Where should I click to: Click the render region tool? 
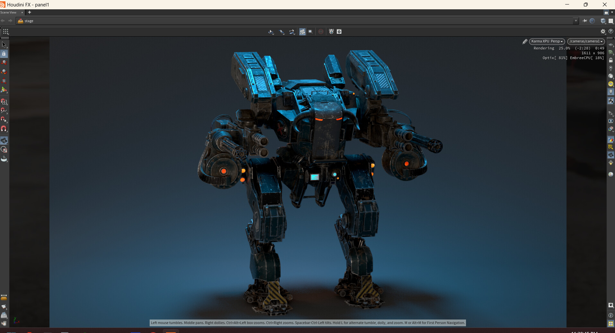(4, 149)
